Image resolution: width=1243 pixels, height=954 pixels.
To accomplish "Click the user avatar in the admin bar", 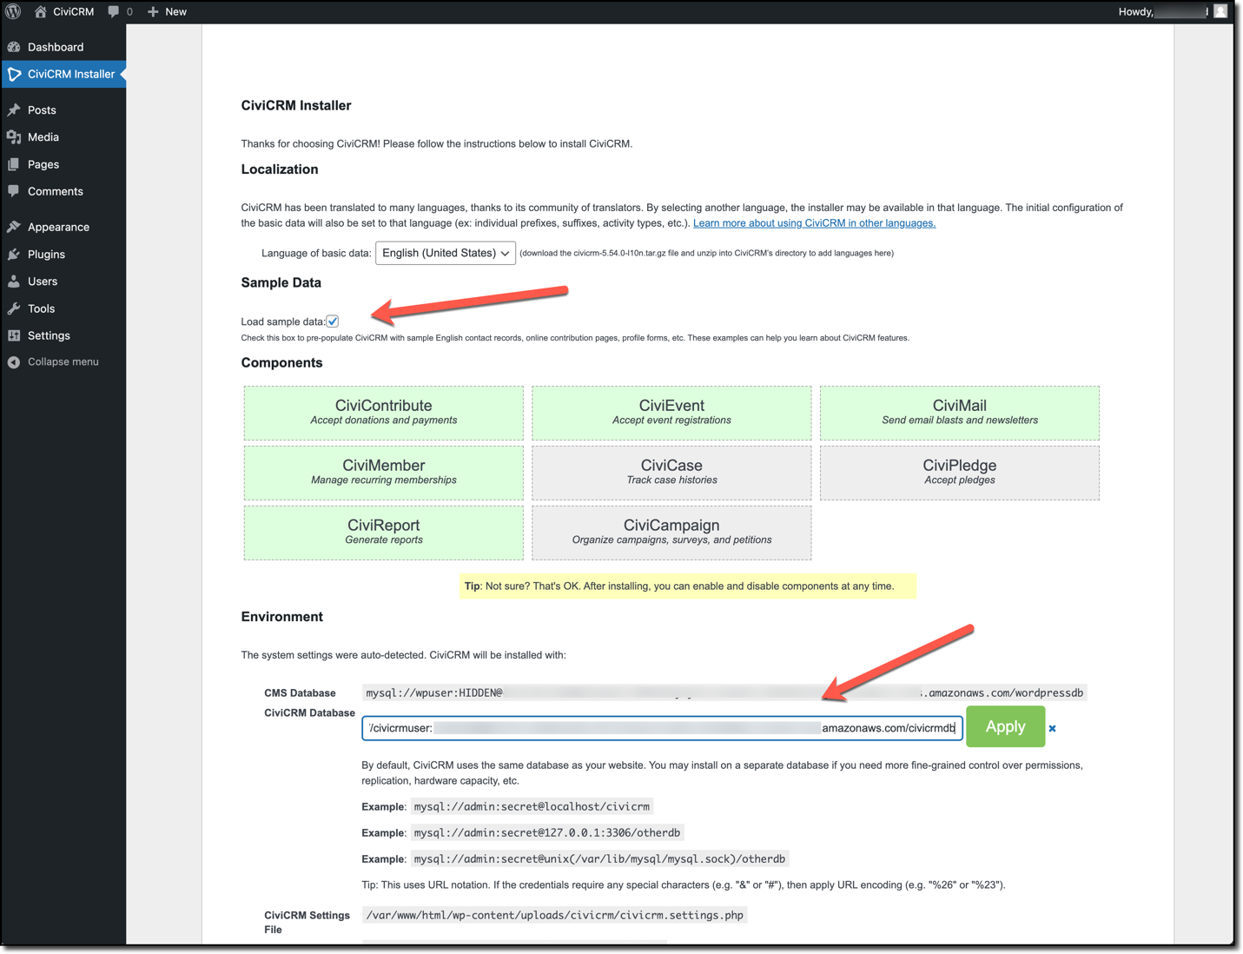I will [x=1220, y=11].
